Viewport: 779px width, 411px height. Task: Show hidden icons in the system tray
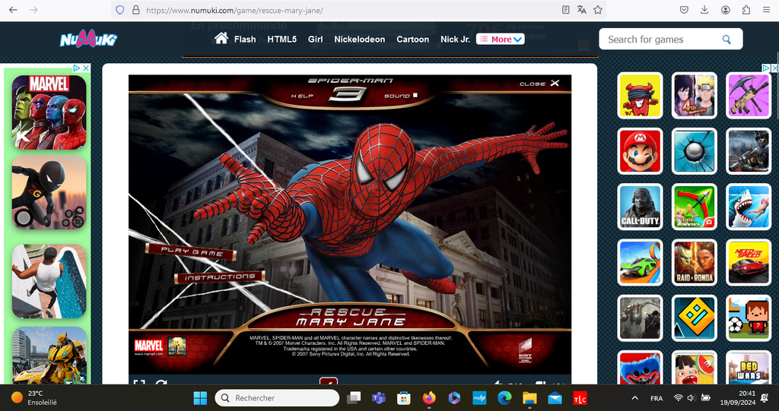[635, 398]
